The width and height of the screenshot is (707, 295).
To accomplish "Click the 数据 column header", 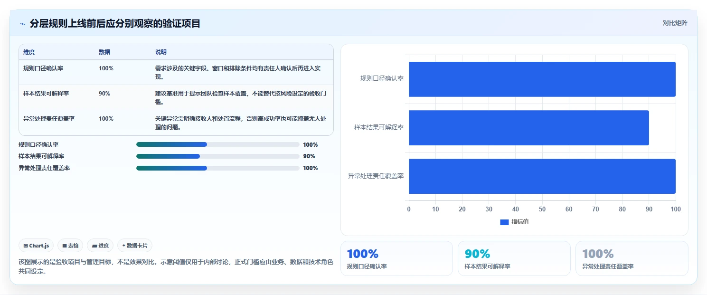I will 104,52.
